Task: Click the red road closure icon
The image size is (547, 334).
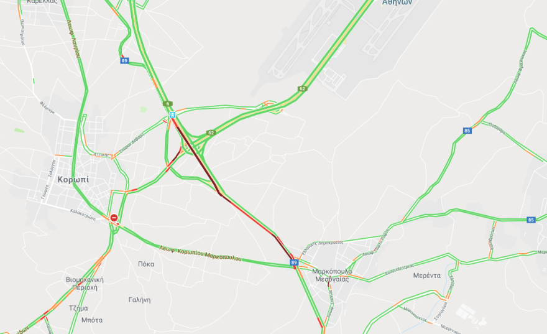Action: tap(114, 218)
